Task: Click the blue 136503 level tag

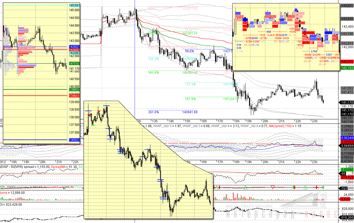Action: [x=74, y=140]
